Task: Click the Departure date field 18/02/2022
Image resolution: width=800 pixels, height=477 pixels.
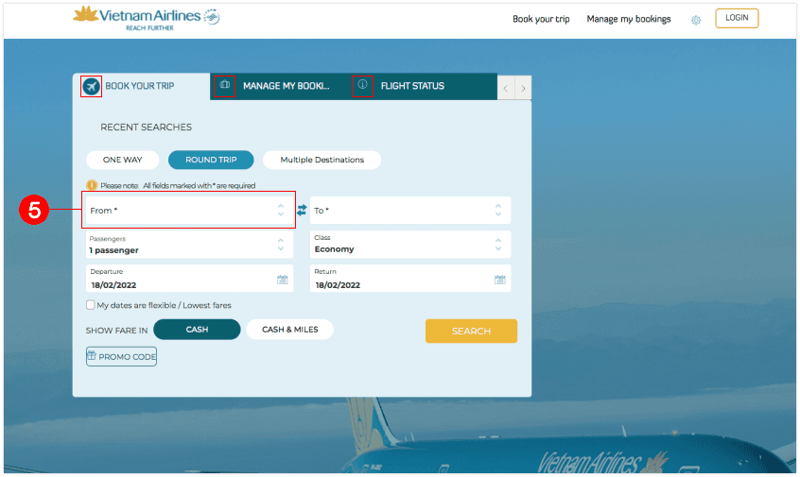Action: (189, 279)
